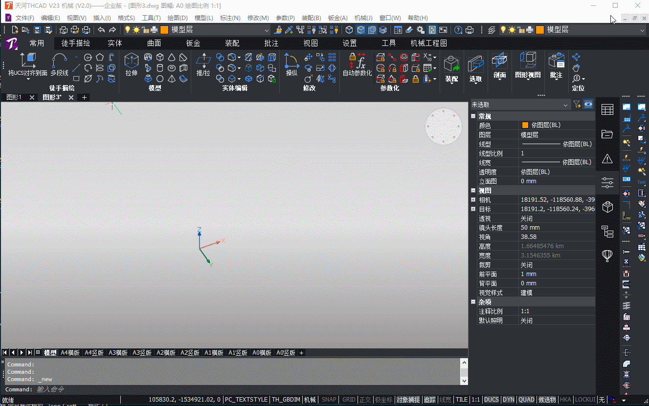Screen dimensions: 649x406
Task: Click the print icon beside help
Action: pyautogui.click(x=470, y=30)
